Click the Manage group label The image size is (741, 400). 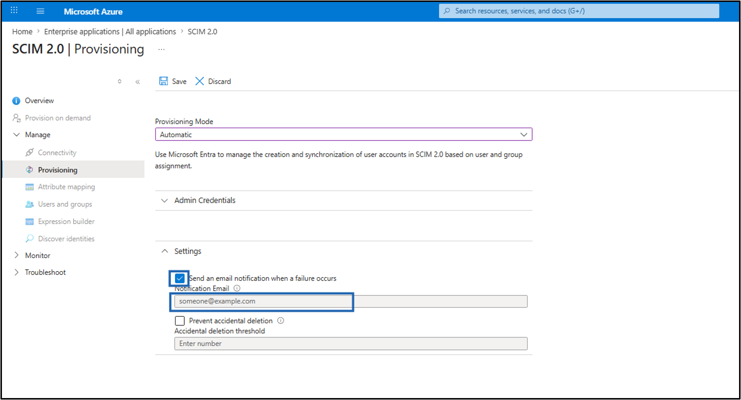(x=38, y=135)
